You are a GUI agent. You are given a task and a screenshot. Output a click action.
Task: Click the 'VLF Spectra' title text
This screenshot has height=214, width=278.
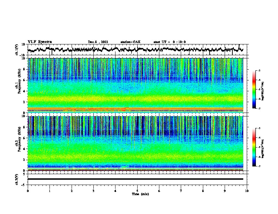(x=40, y=42)
